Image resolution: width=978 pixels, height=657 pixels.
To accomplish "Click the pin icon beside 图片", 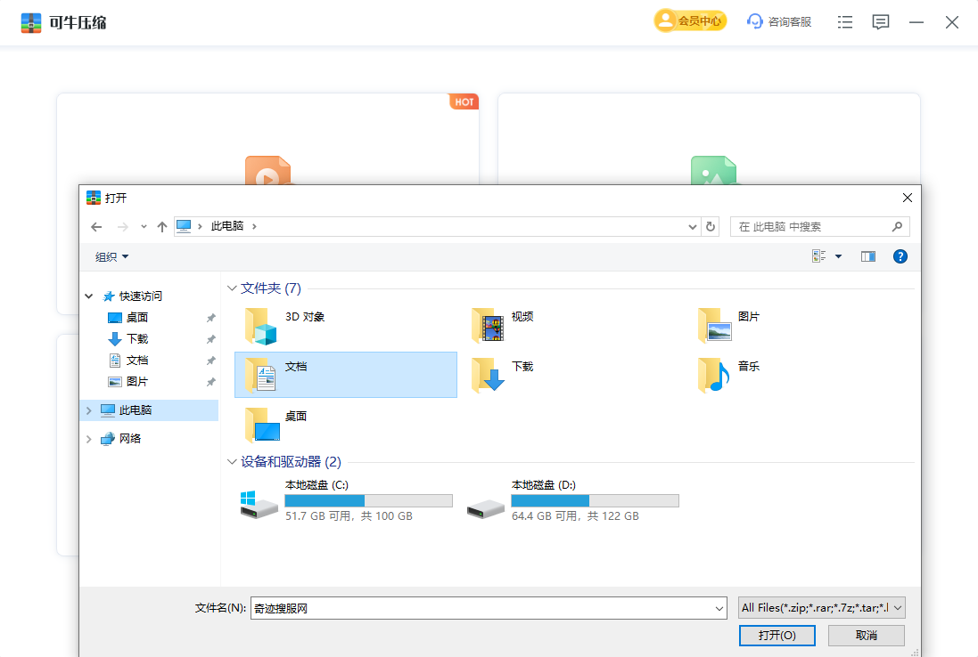I will pos(210,382).
